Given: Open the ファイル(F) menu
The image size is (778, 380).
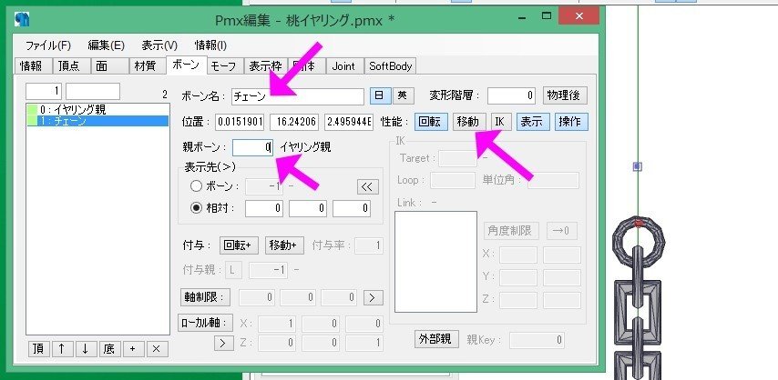Looking at the screenshot, I should (48, 45).
